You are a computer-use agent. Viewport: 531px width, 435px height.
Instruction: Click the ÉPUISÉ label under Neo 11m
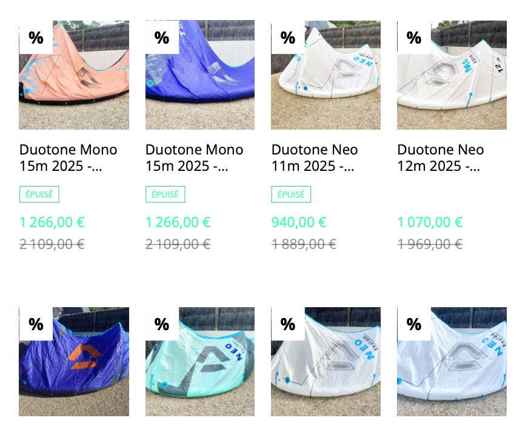point(291,194)
